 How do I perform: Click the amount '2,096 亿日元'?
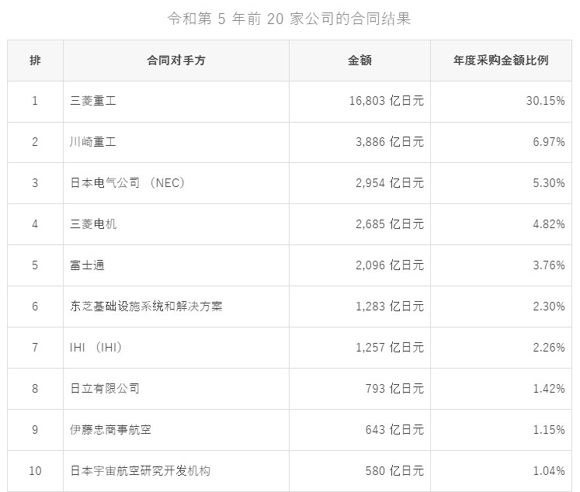point(390,265)
